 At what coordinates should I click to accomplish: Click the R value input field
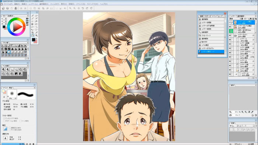coord(5,19)
